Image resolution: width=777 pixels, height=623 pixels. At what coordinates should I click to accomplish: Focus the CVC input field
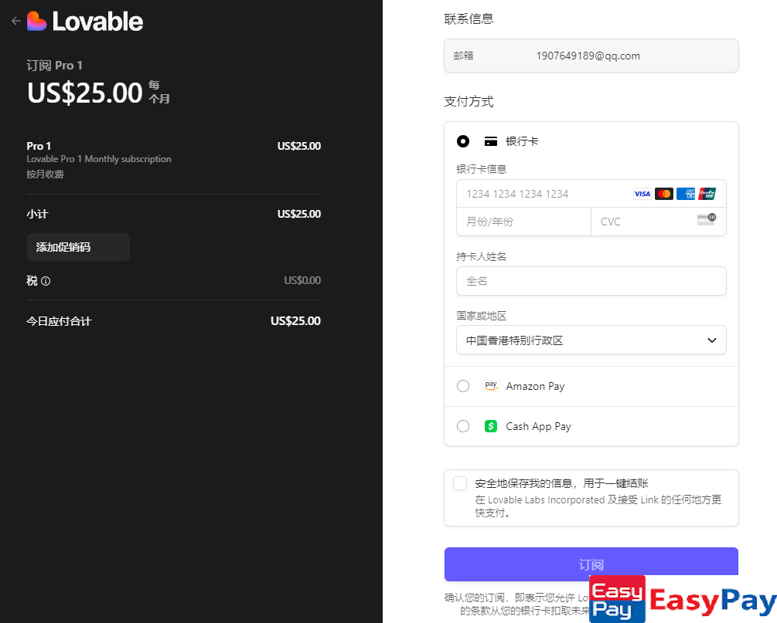[659, 222]
